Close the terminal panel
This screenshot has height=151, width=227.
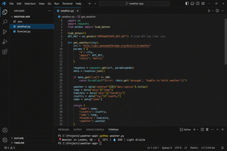tap(223, 129)
